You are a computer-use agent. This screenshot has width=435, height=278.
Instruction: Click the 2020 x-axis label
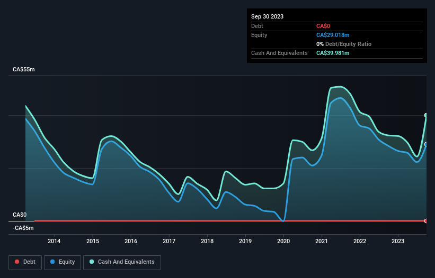283,241
